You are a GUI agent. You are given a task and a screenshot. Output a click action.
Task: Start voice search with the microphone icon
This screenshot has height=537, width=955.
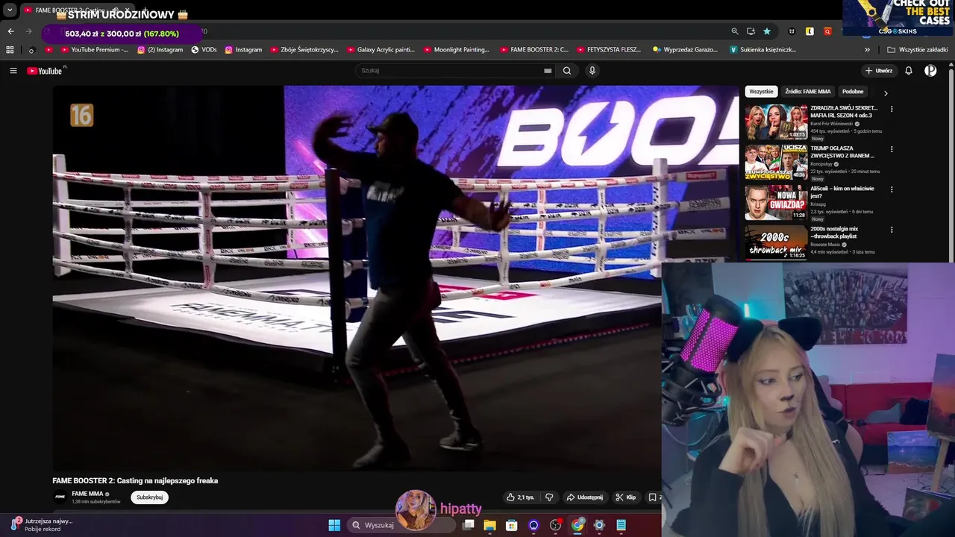(x=592, y=71)
